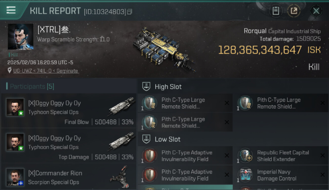Click the Scorpion Special Ops ship icon

118,177
